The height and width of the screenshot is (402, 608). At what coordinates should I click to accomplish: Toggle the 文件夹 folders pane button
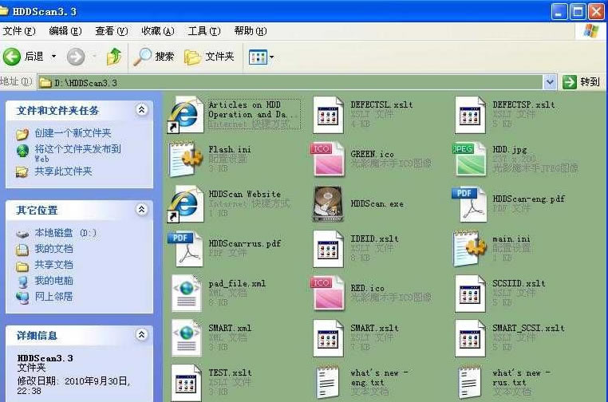pos(209,57)
